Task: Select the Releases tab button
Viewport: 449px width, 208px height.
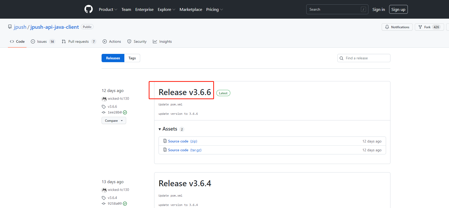Action: tap(113, 58)
